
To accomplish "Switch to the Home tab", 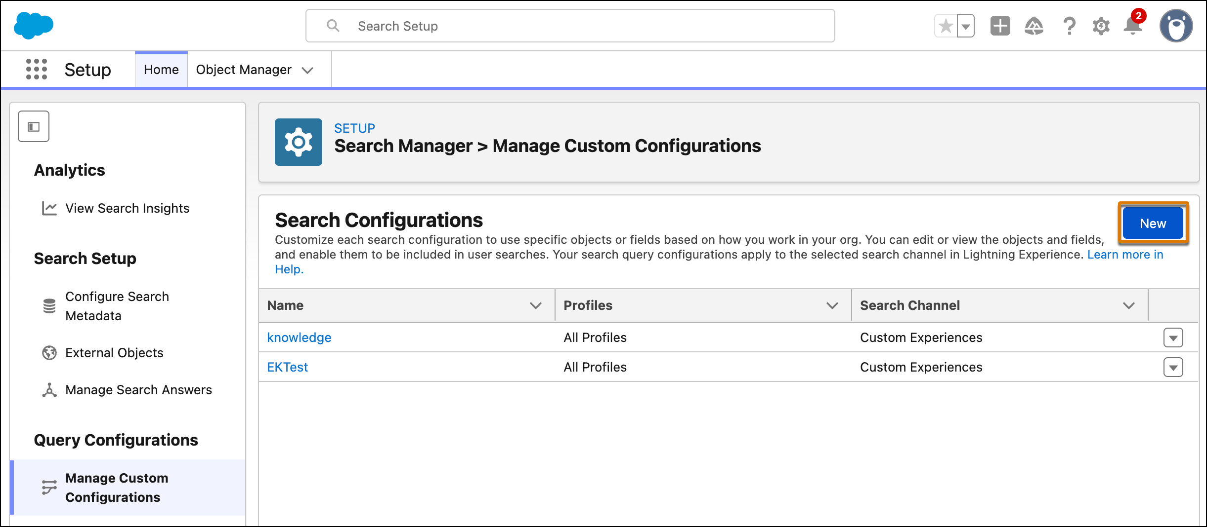I will point(161,70).
